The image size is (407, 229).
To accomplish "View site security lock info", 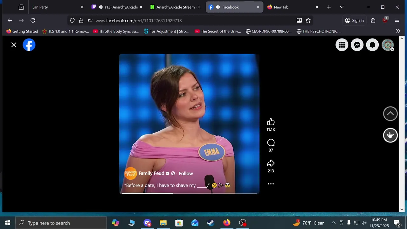I will click(x=81, y=20).
